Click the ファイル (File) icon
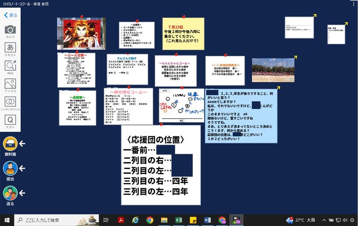This screenshot has height=226, width=358. coord(10,85)
